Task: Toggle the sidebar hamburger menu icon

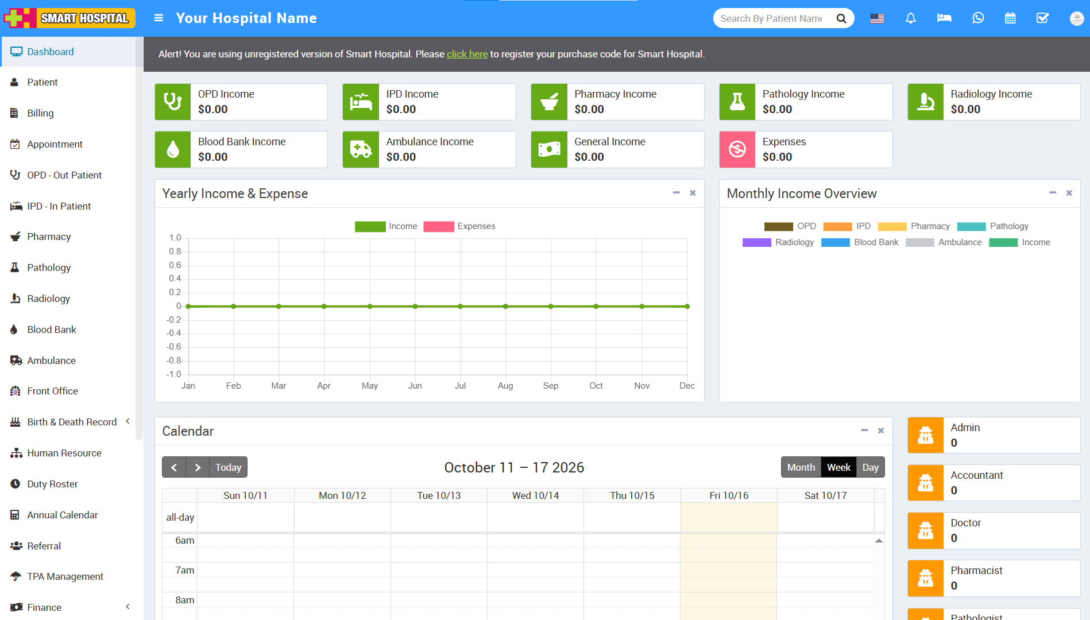Action: click(159, 18)
